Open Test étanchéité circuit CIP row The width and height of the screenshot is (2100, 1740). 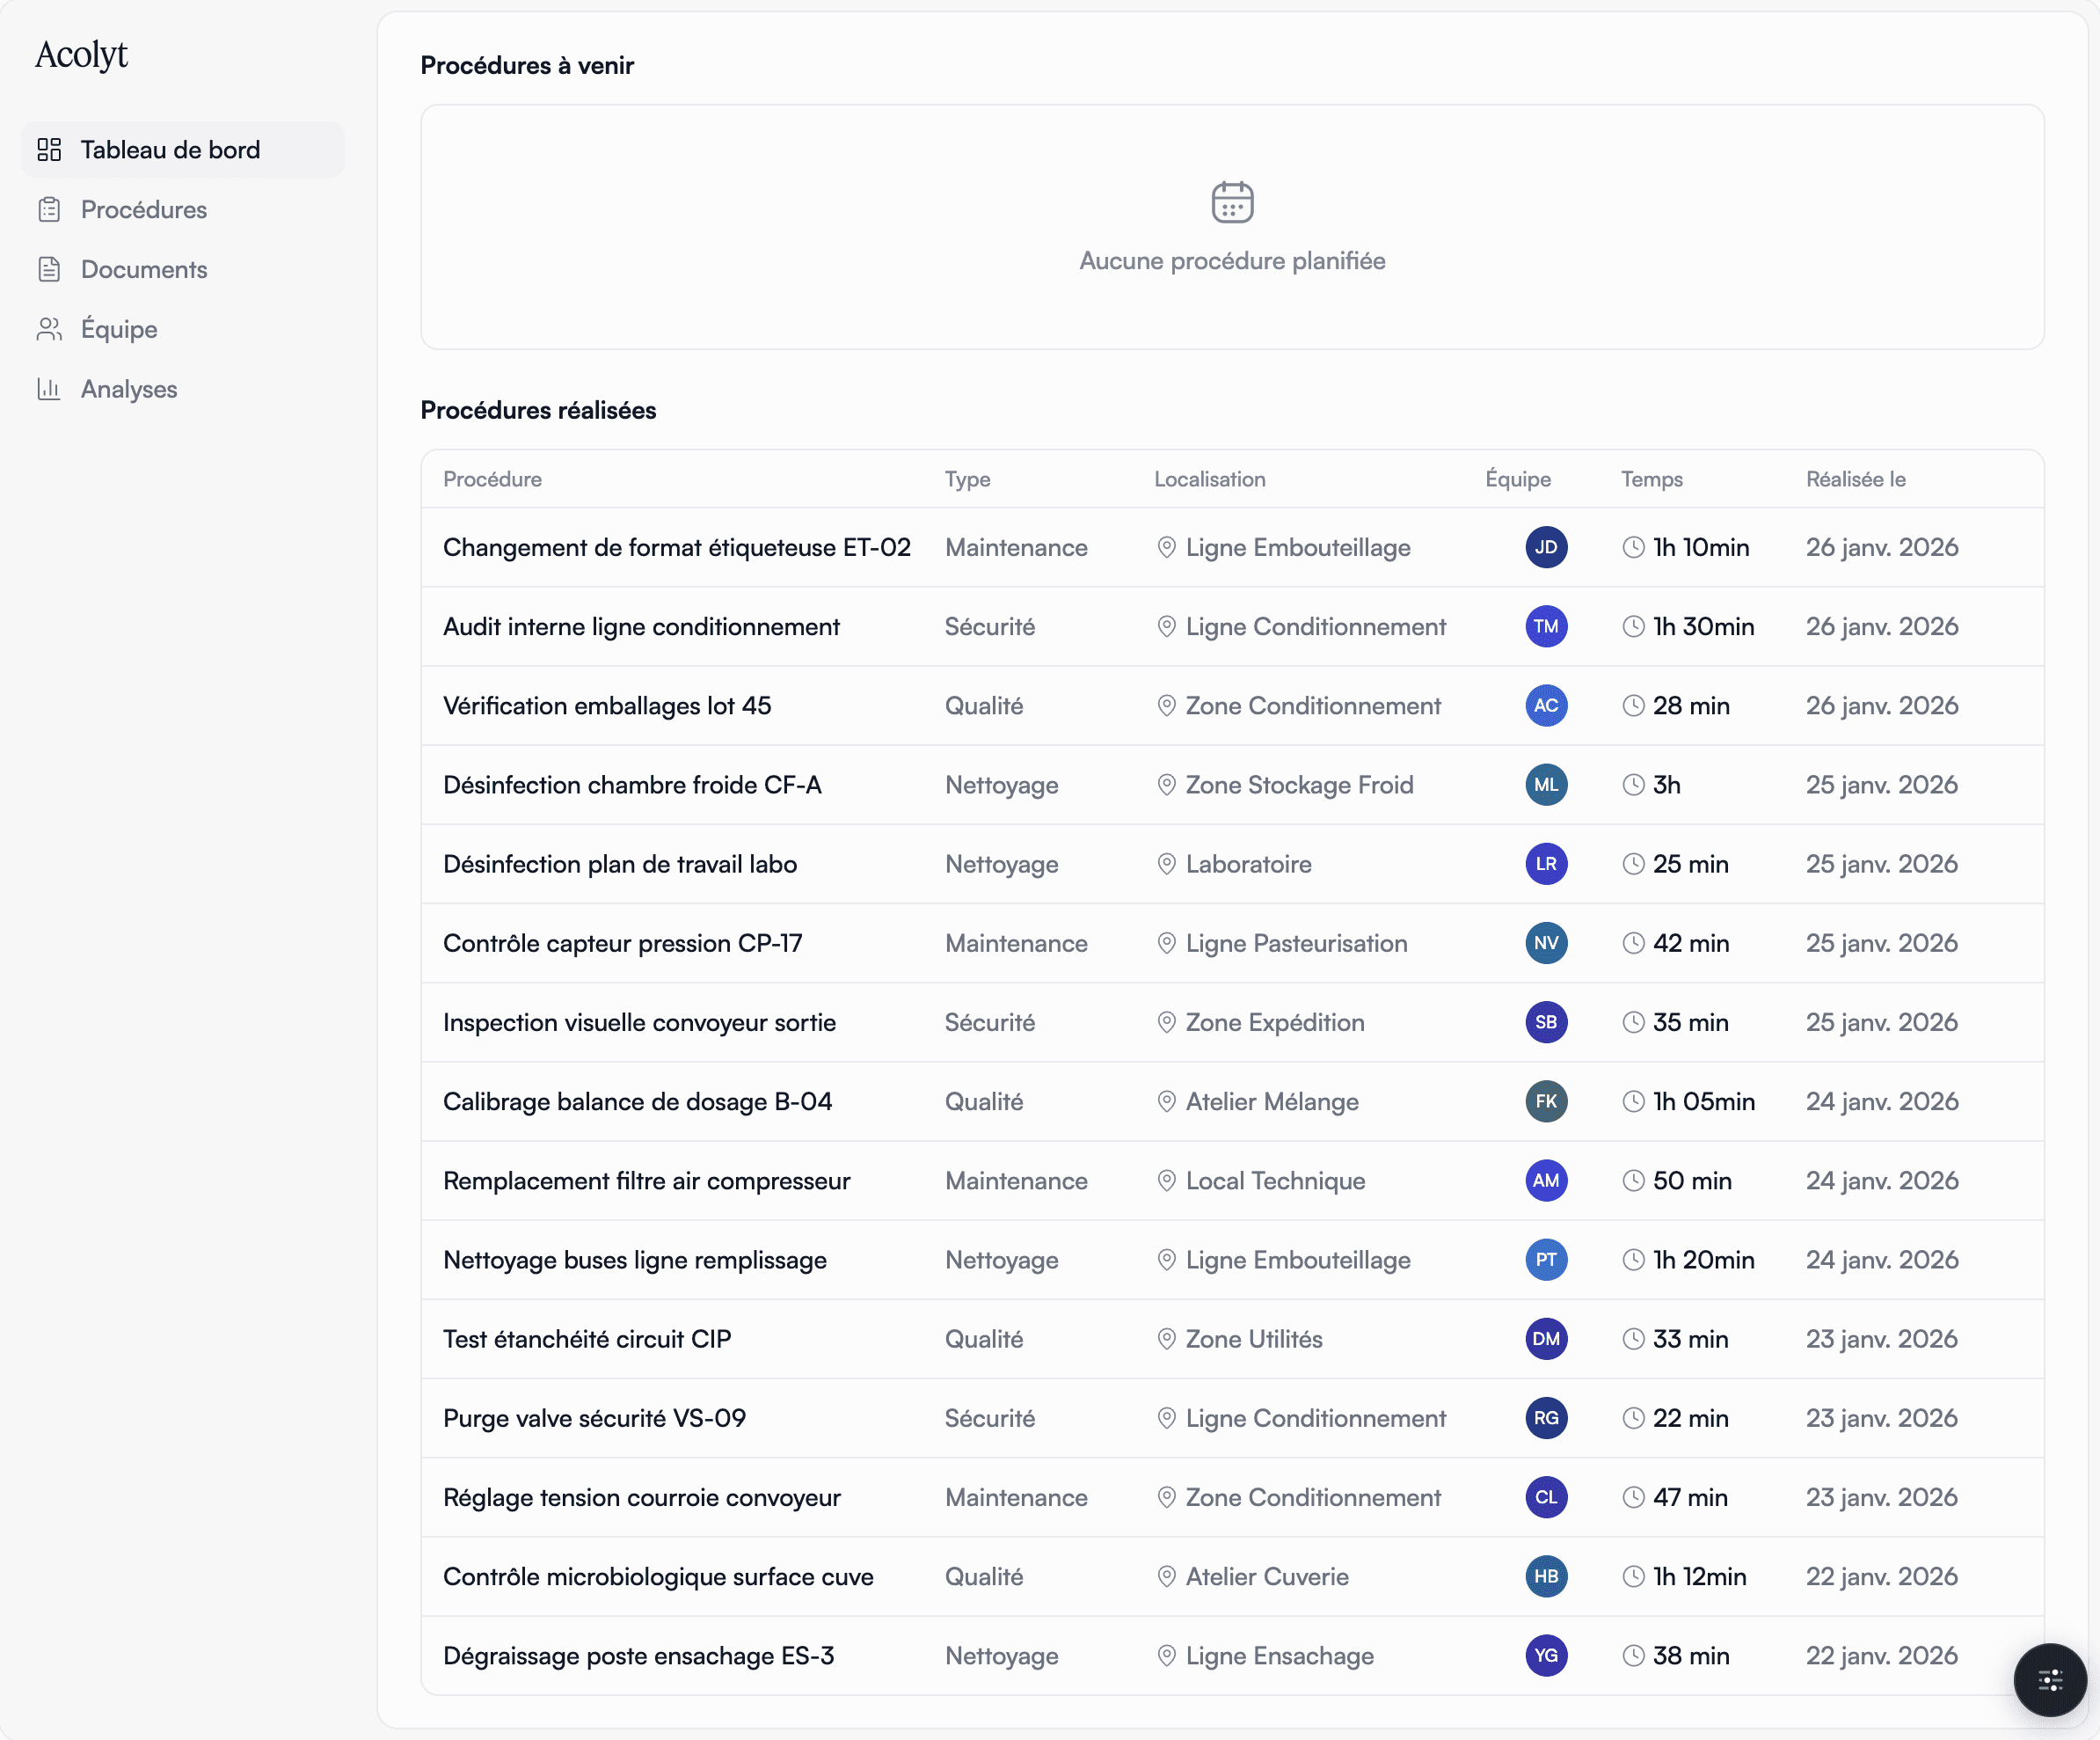tap(587, 1339)
